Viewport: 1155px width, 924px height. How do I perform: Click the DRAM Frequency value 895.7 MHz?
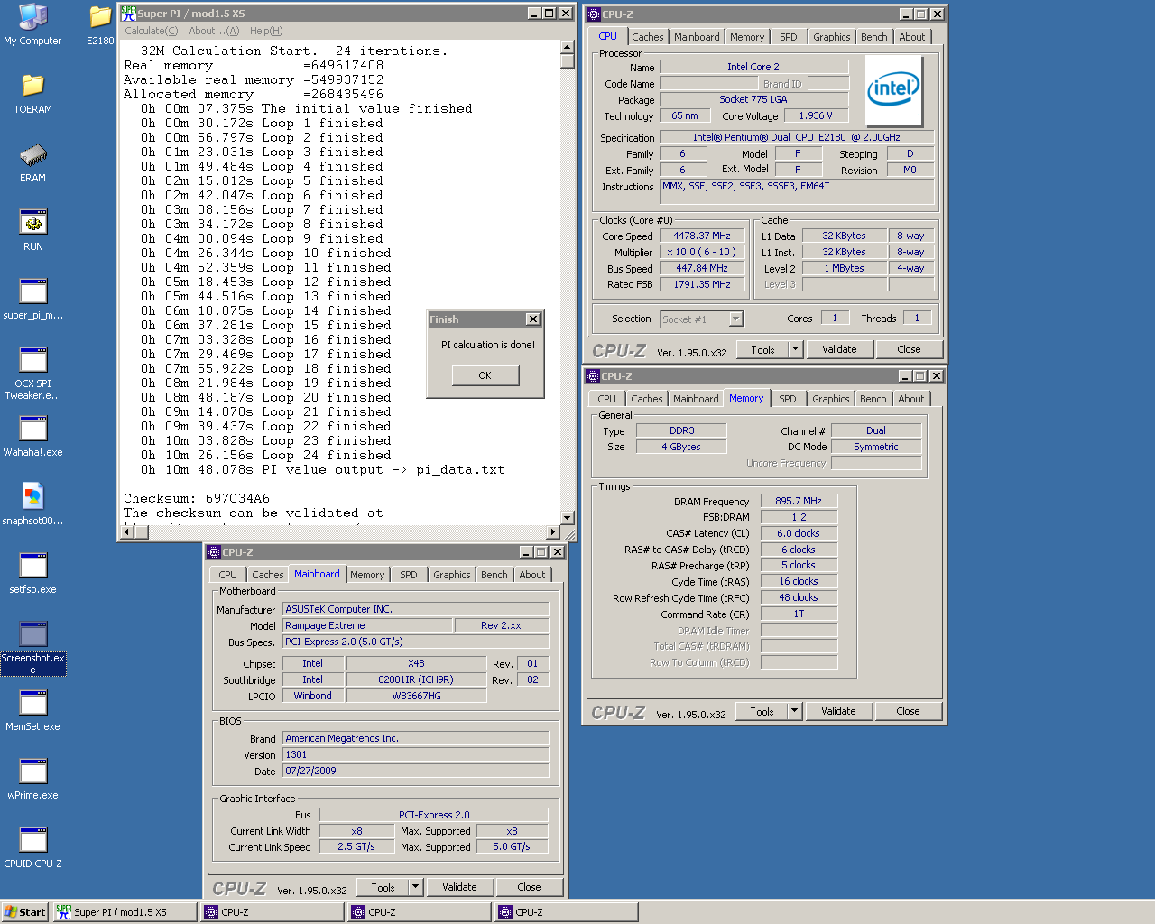click(x=799, y=502)
